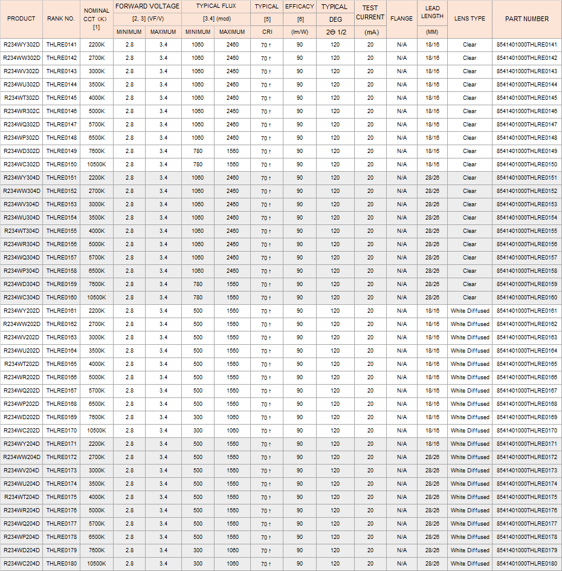Click part number 8541401000THLRE0167

click(x=527, y=390)
